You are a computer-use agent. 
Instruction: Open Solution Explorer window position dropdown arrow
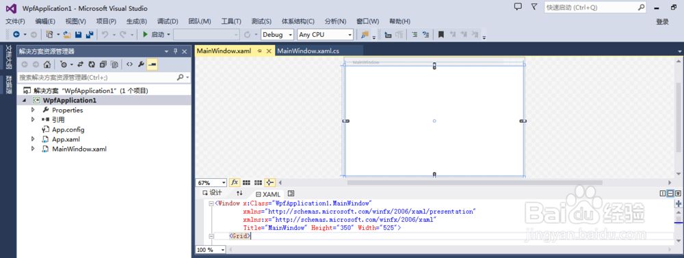tap(166, 51)
